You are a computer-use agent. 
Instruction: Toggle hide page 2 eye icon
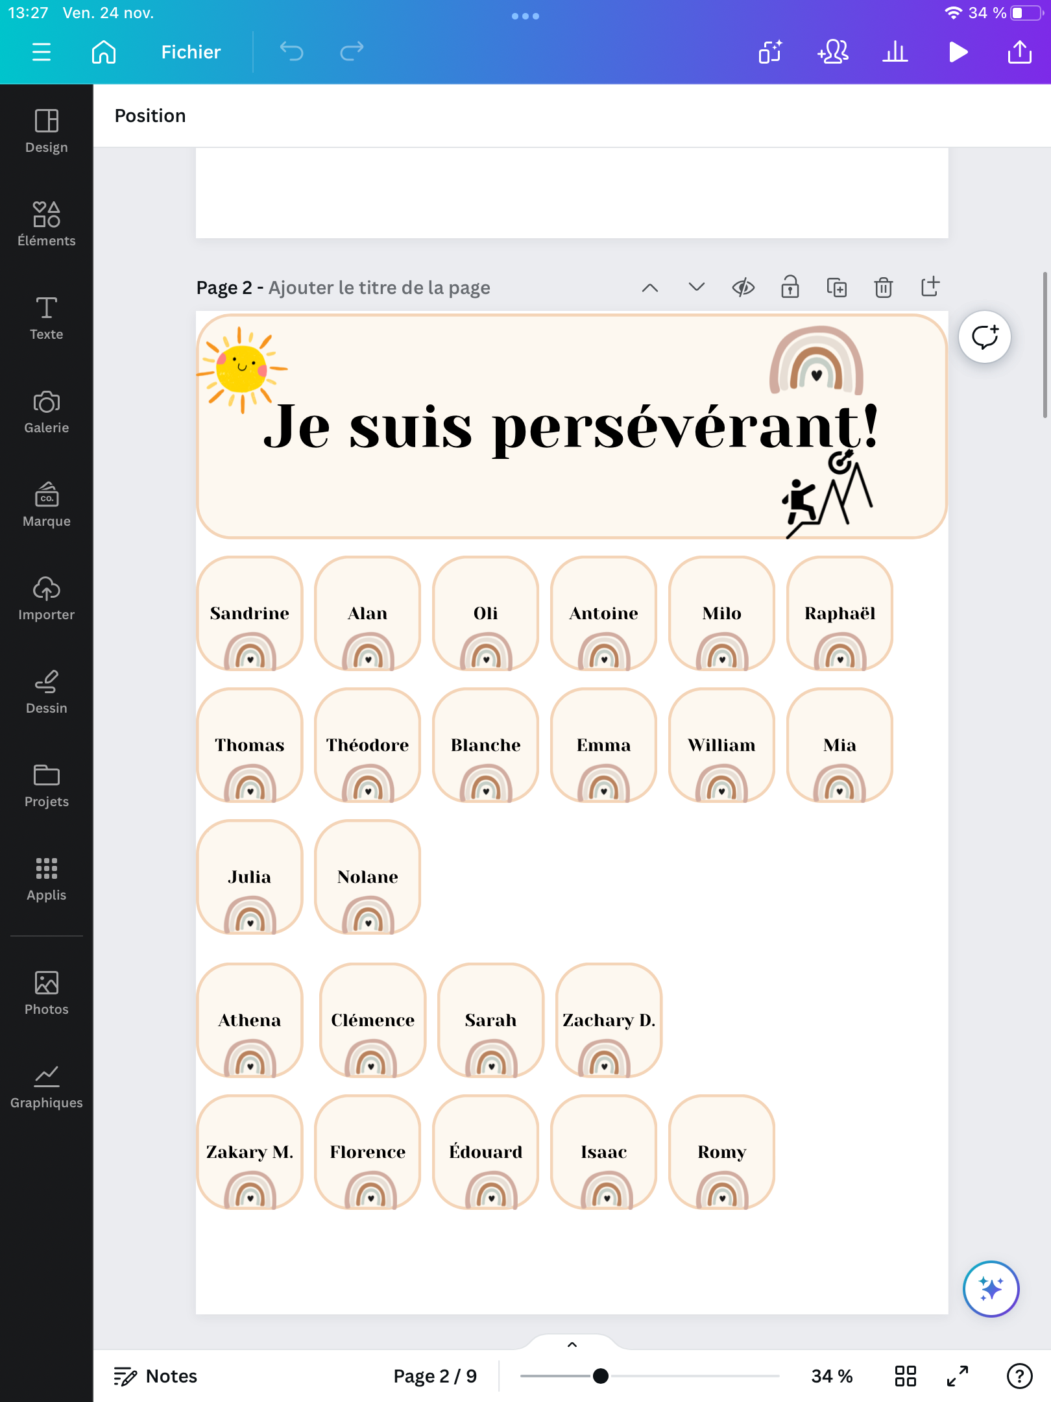click(743, 288)
